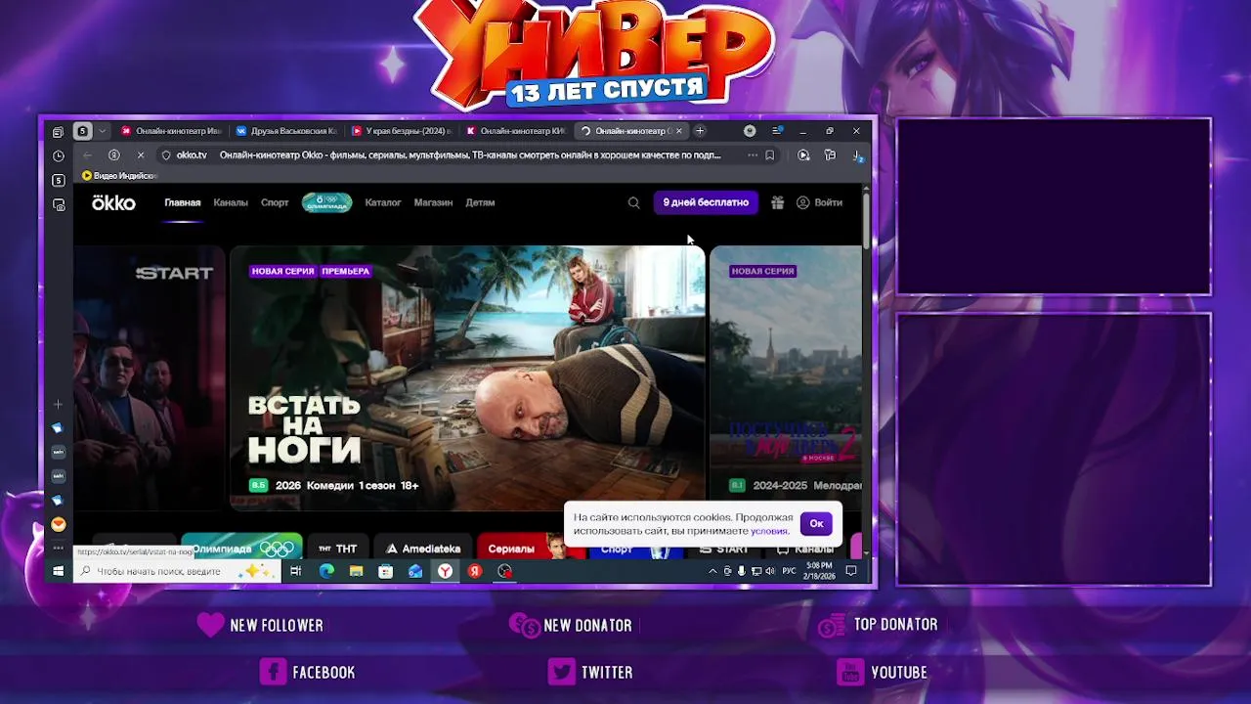Stop loading the okko.tv page
Image resolution: width=1251 pixels, height=704 pixels.
(x=140, y=154)
